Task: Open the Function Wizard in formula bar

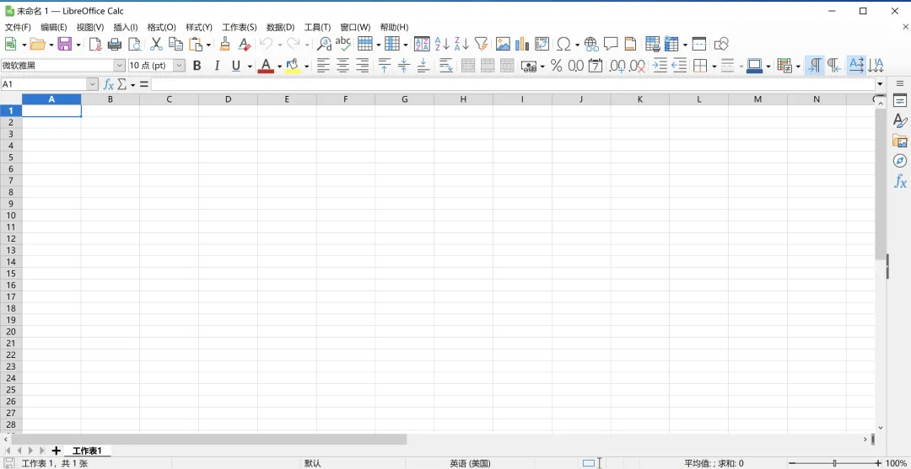Action: pyautogui.click(x=108, y=85)
